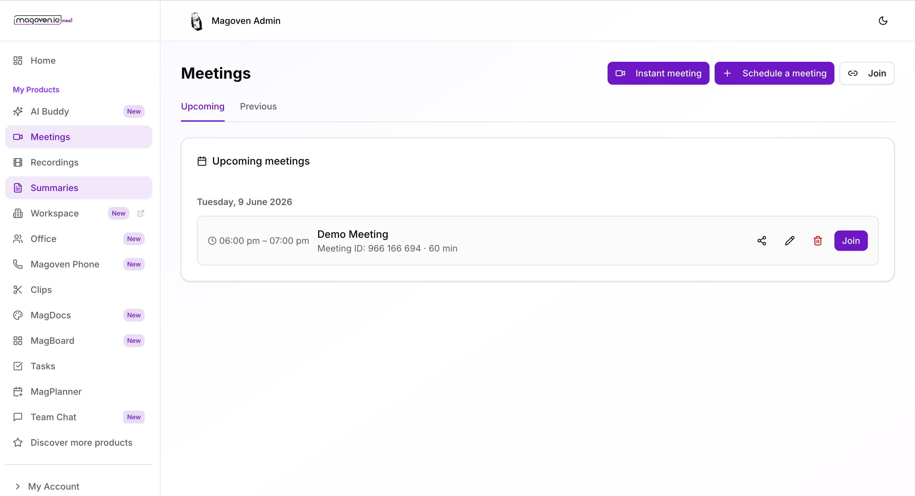The width and height of the screenshot is (915, 496).
Task: Edit the Demo Meeting with pencil icon
Action: click(789, 241)
